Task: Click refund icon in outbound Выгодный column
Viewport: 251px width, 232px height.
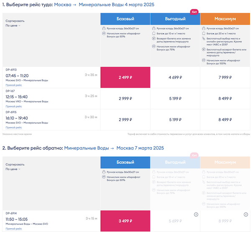Action: pos(154,38)
